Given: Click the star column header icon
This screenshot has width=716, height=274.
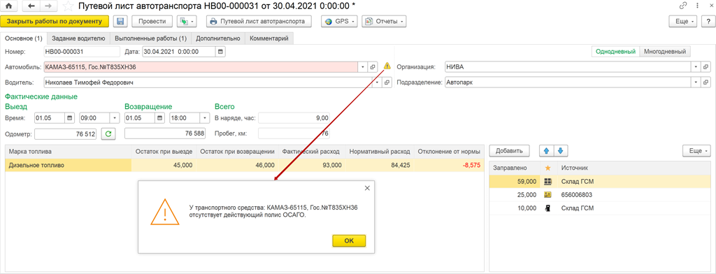Looking at the screenshot, I should tap(548, 168).
